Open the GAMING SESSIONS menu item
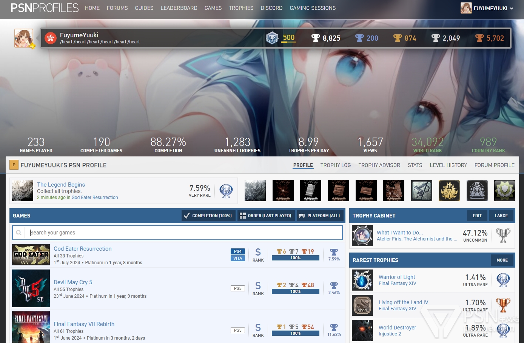Viewport: 524px width, 343px height. point(313,8)
